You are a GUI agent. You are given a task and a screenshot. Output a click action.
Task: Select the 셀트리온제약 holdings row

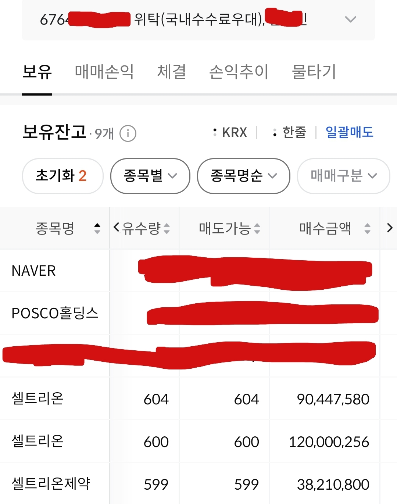pyautogui.click(x=51, y=484)
